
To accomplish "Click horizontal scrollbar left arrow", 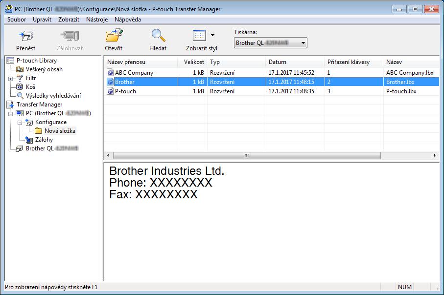I will click(x=108, y=155).
